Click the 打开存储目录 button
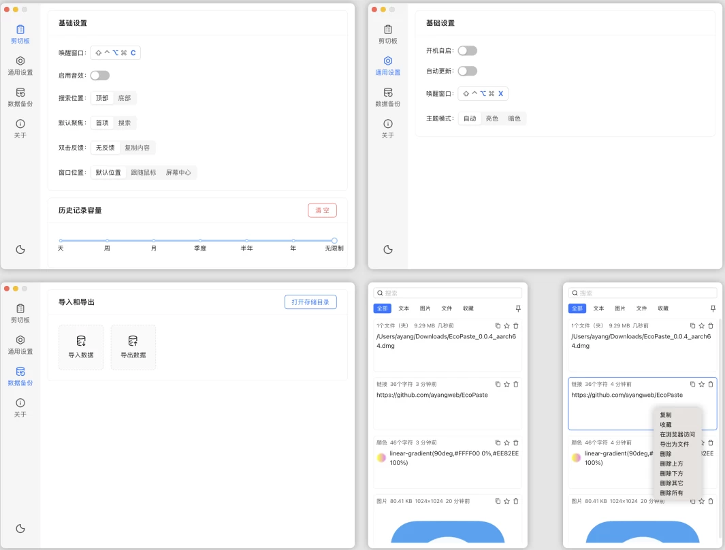Image resolution: width=725 pixels, height=550 pixels. [x=310, y=302]
